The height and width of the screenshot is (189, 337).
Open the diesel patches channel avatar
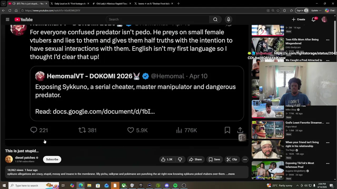click(x=9, y=159)
